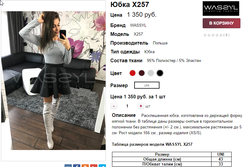Pick the light gray color swatch
This screenshot has height=167, width=245.
coord(151,73)
